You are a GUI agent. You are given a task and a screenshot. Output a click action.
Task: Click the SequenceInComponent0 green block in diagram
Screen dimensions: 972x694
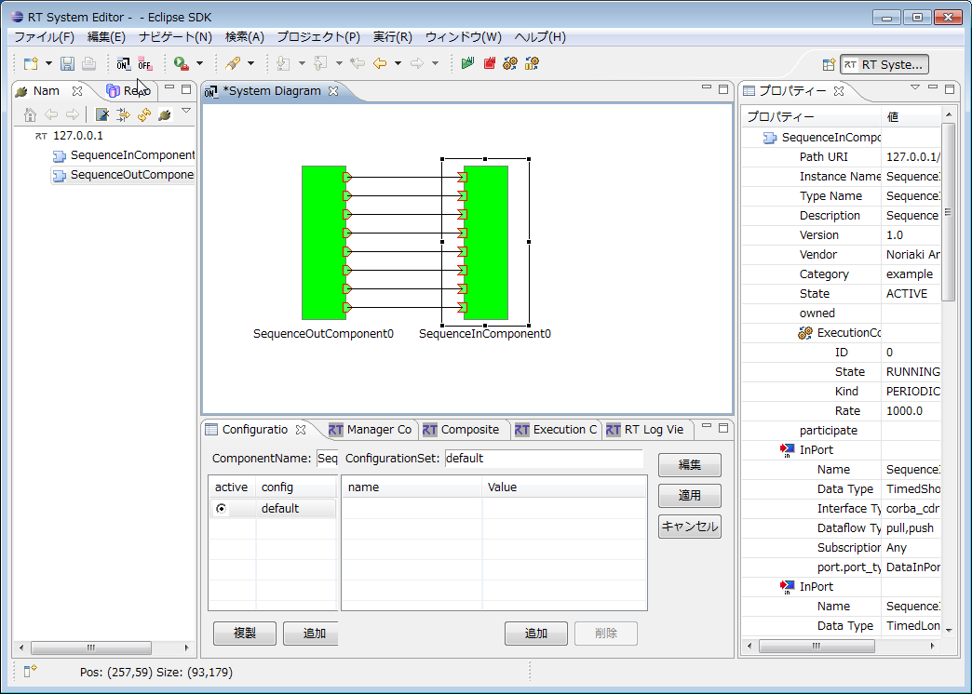[x=486, y=242]
